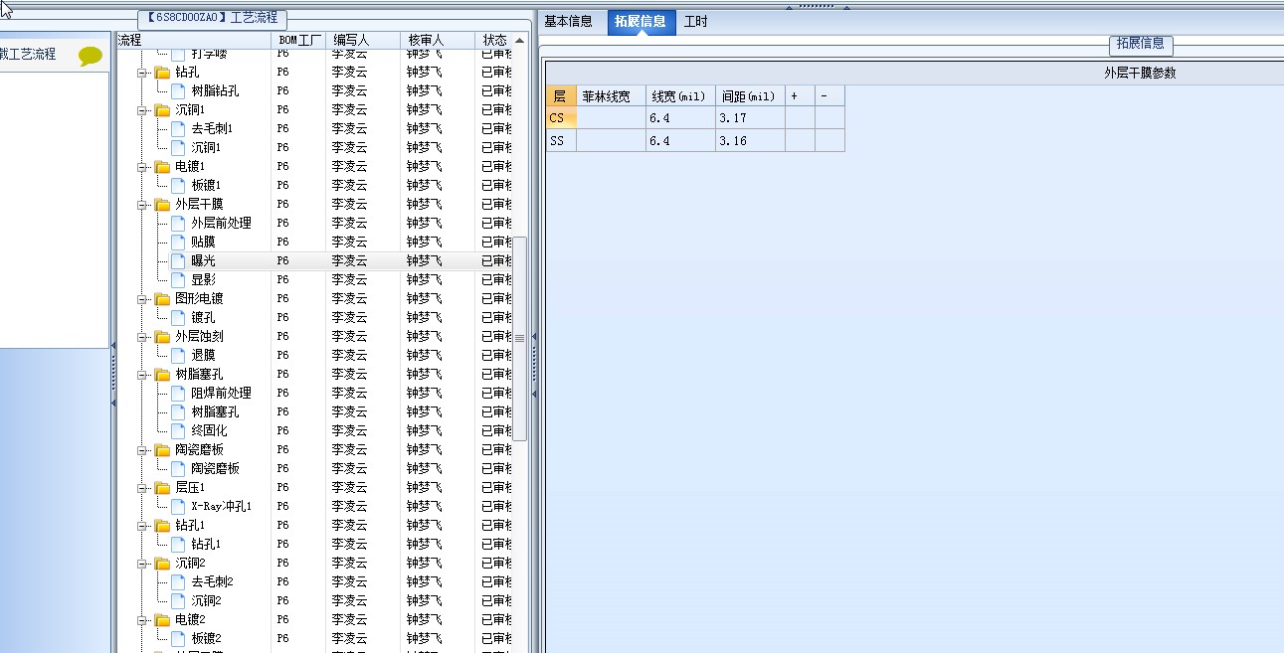
Task: Click 李凌云 in the 曝光 row
Action: pos(349,261)
